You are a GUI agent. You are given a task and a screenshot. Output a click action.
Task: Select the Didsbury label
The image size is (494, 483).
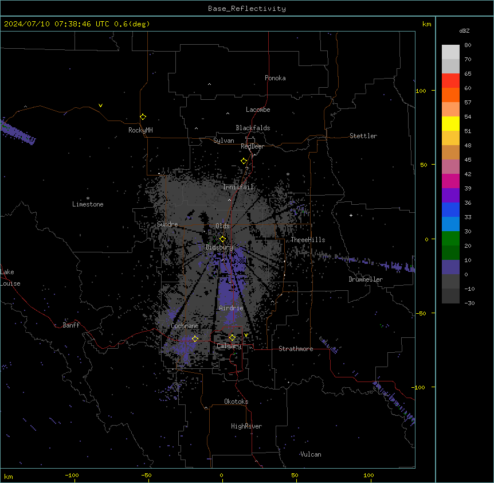pyautogui.click(x=219, y=247)
